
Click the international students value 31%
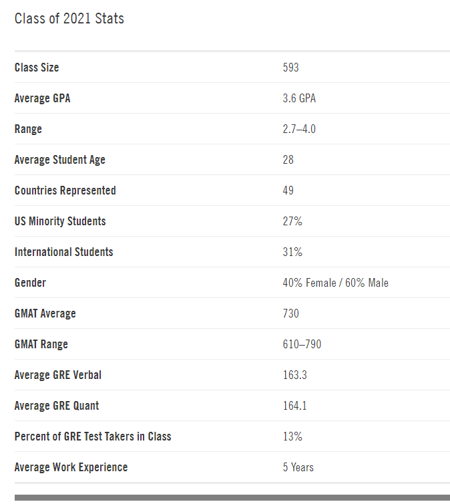pyautogui.click(x=292, y=252)
